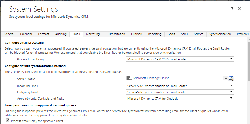Screen dimensions: 250x124
Task: Open the Auditing tab
Action: click(x=61, y=34)
